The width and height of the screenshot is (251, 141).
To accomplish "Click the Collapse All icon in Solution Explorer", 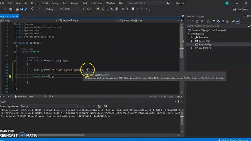I will click(223, 21).
